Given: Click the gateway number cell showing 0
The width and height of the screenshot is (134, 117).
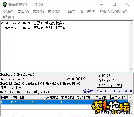Looking at the screenshot, I should coord(5,102).
